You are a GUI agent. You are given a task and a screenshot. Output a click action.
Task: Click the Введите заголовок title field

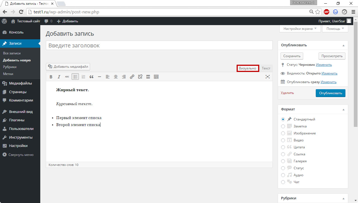pyautogui.click(x=159, y=45)
